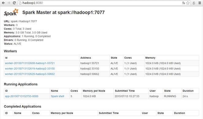Open worker-20150713152619-hadoop2-33150 link

tap(30, 69)
